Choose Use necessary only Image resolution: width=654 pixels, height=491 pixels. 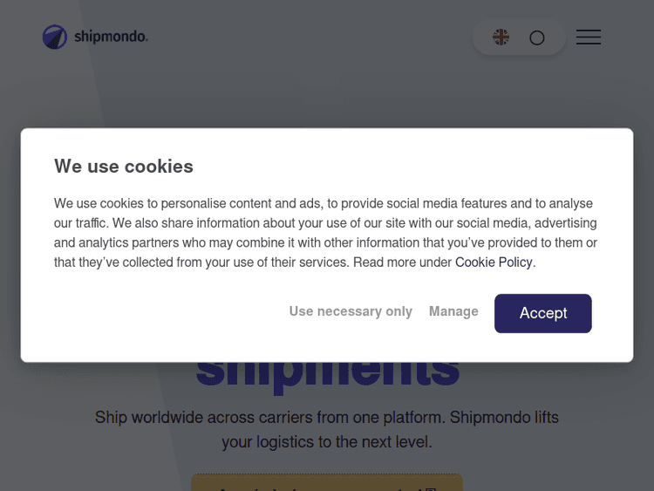pos(351,311)
